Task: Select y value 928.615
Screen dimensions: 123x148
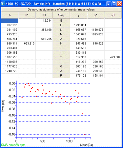Action: (81, 39)
